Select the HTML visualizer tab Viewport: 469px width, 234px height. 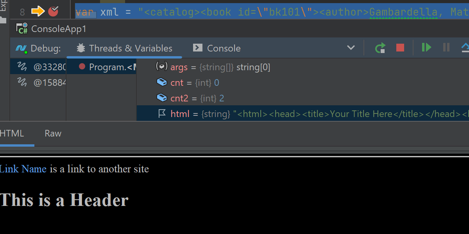[x=12, y=133]
